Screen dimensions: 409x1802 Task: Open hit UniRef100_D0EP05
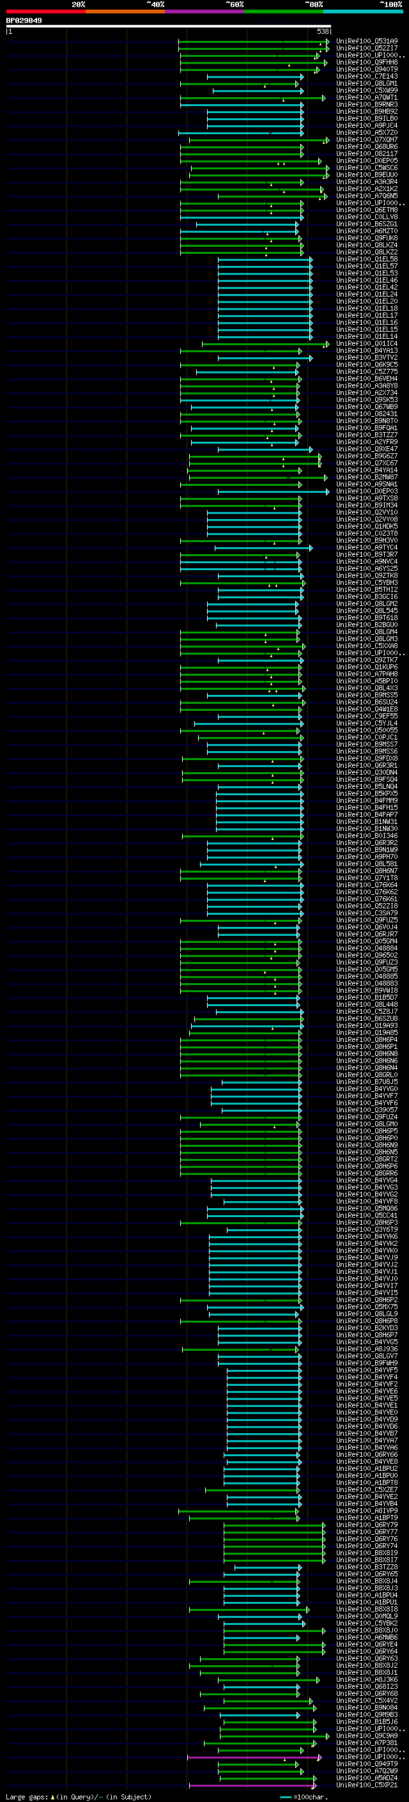click(367, 161)
